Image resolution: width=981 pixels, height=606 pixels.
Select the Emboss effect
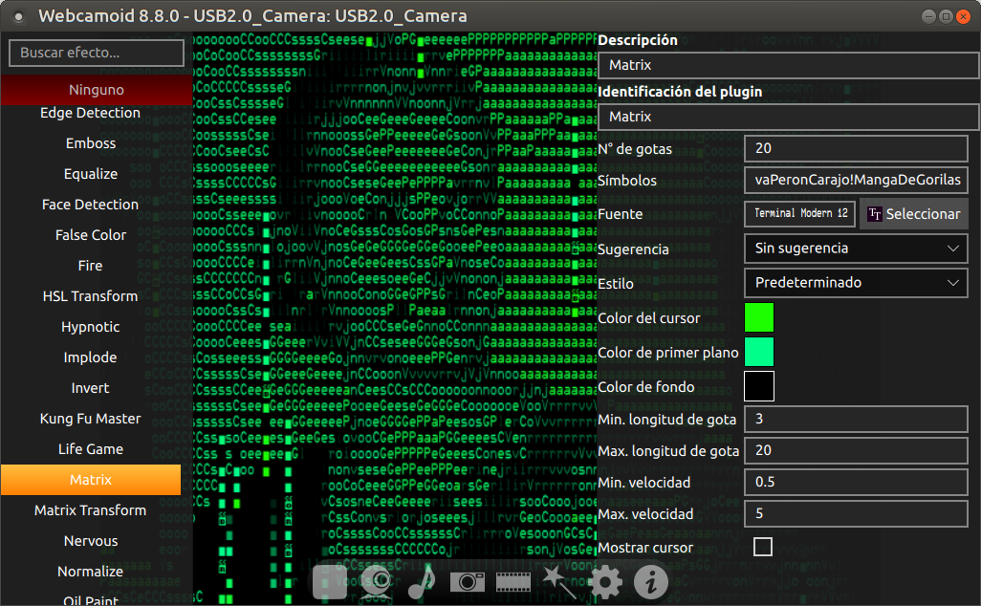[x=91, y=143]
